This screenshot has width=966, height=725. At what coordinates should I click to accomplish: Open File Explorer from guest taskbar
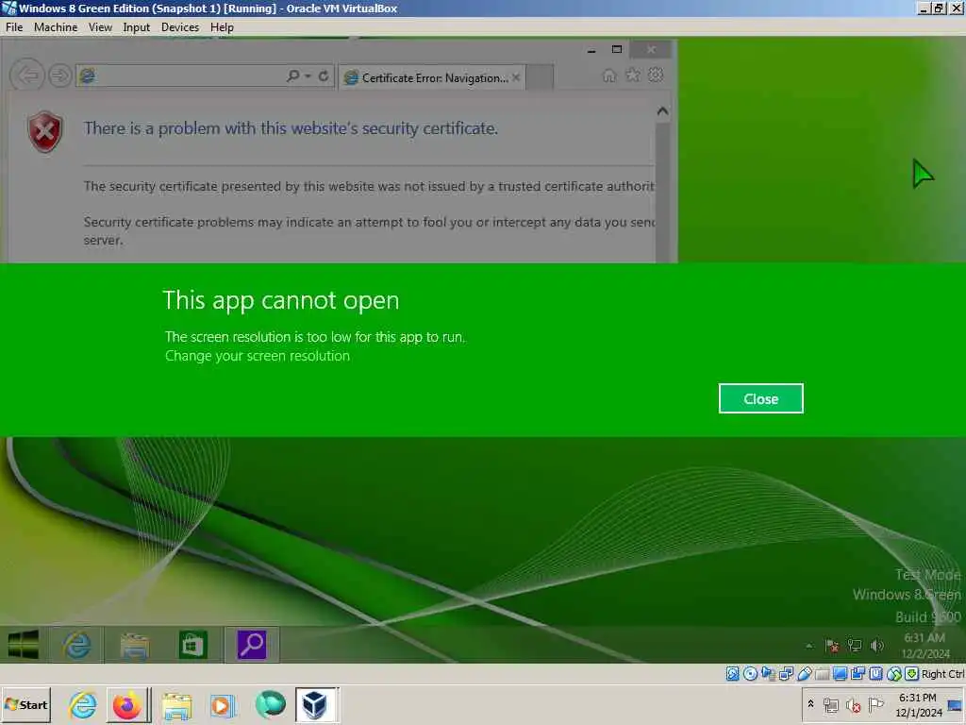click(x=134, y=646)
